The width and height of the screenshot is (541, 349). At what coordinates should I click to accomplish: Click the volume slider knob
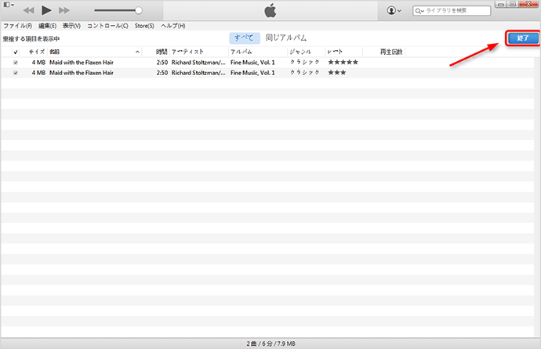point(138,11)
